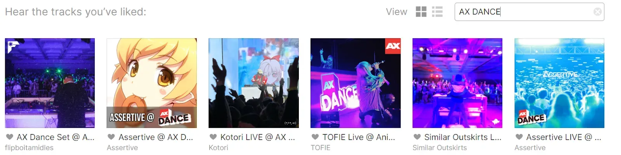The image size is (621, 155).
Task: Switch to grid view icon
Action: click(x=421, y=12)
